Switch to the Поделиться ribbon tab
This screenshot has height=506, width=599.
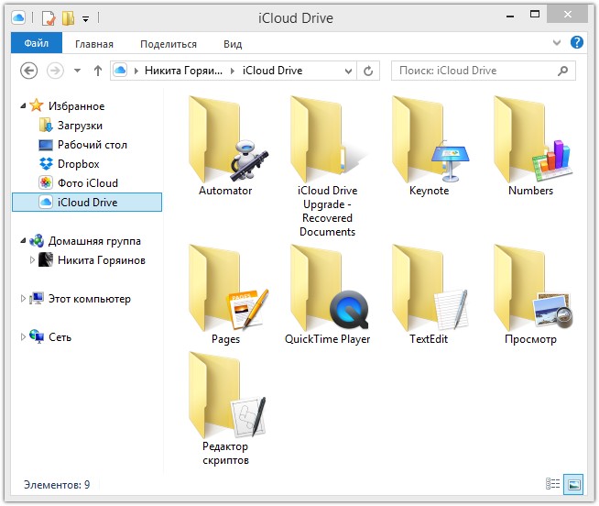click(x=169, y=44)
